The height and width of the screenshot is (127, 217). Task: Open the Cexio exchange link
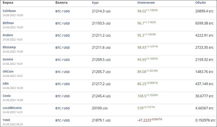click(7, 96)
